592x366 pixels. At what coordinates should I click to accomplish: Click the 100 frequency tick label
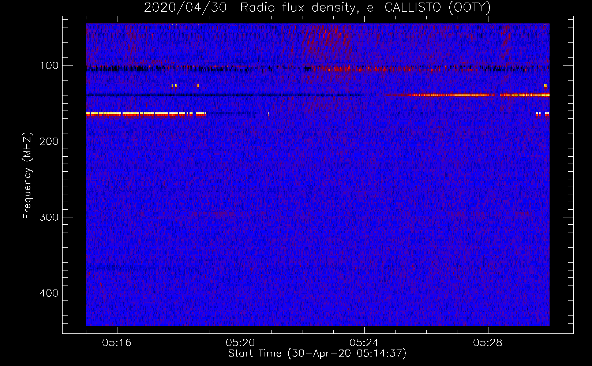(x=49, y=66)
